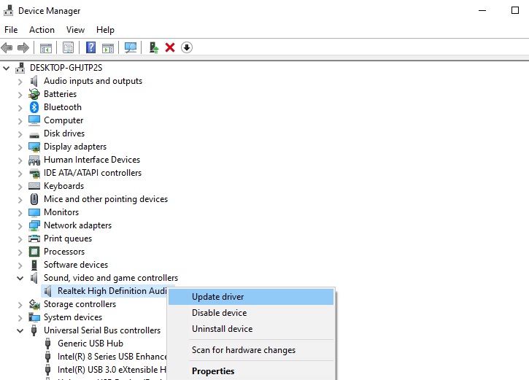
Task: Select the Bluetooth label
Action: click(x=63, y=107)
